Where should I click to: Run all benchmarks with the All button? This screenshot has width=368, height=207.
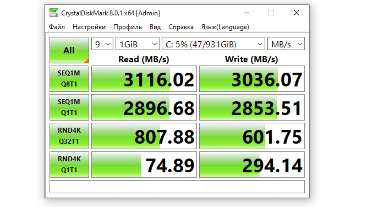pyautogui.click(x=69, y=50)
